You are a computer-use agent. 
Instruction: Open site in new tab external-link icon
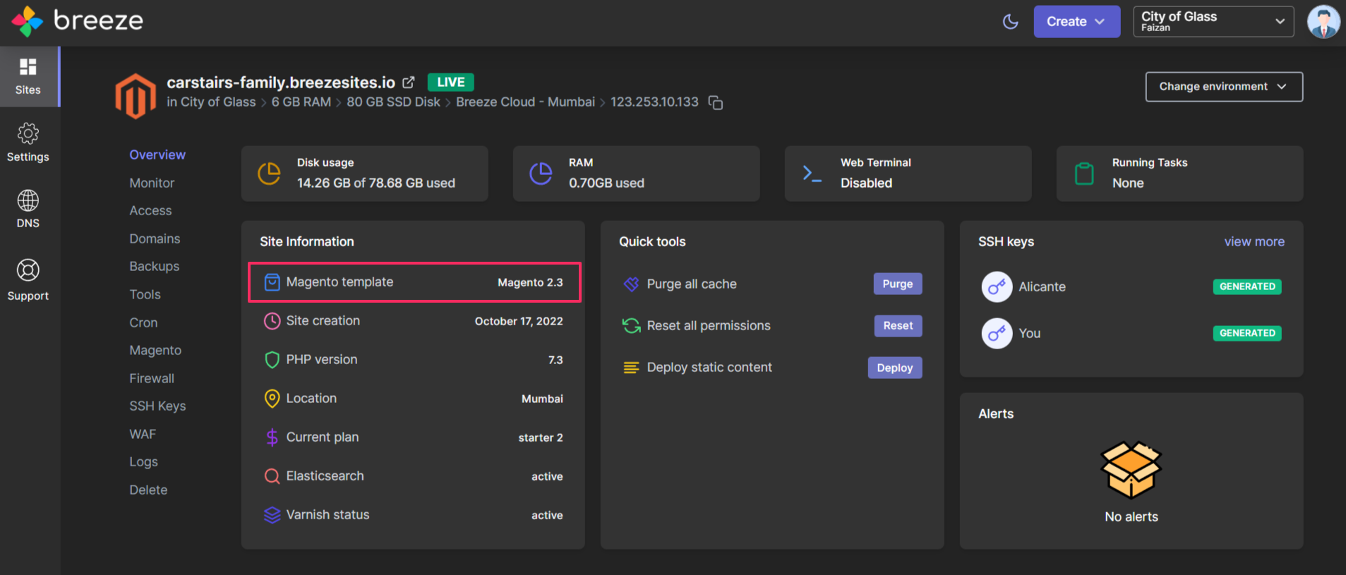[x=409, y=83]
